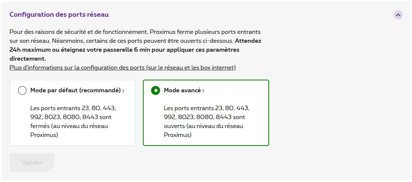Click the "Mode par défaut (recommandé)" label
412x182 pixels.
[x=77, y=90]
